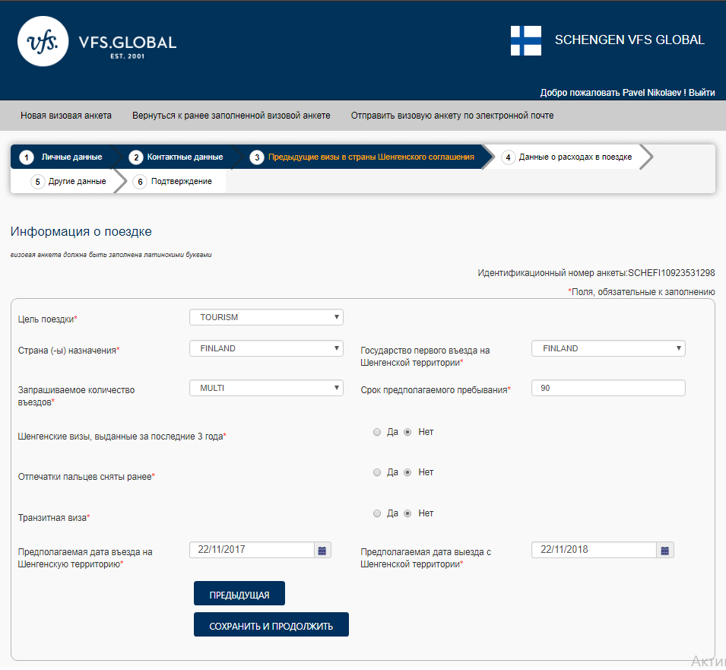Open the количество въездов dropdown showing MULTI
This screenshot has height=670, width=726.
266,388
